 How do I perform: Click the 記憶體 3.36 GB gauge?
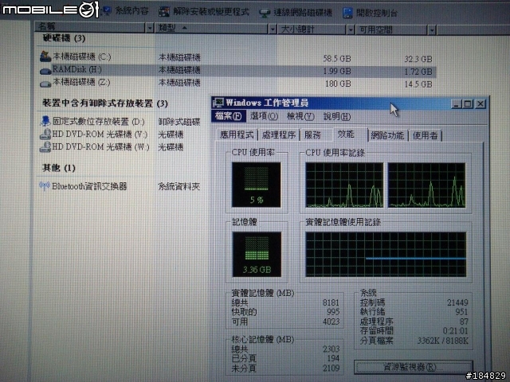(x=257, y=254)
